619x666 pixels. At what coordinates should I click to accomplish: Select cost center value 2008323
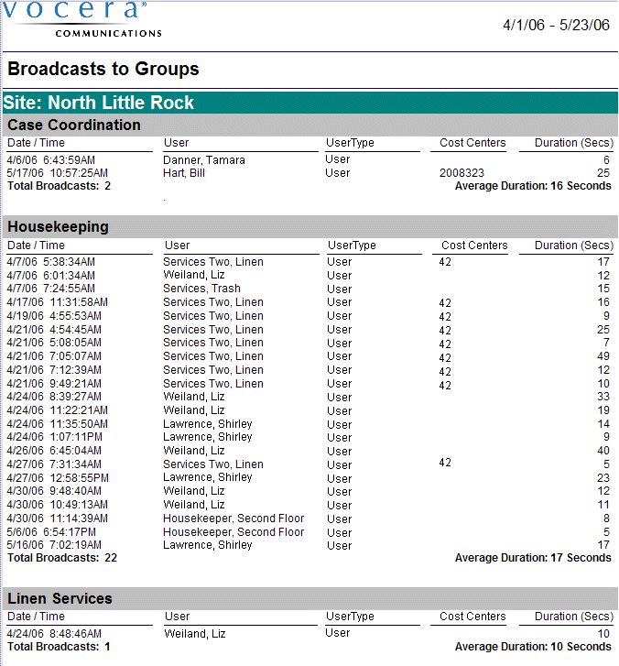coord(462,173)
